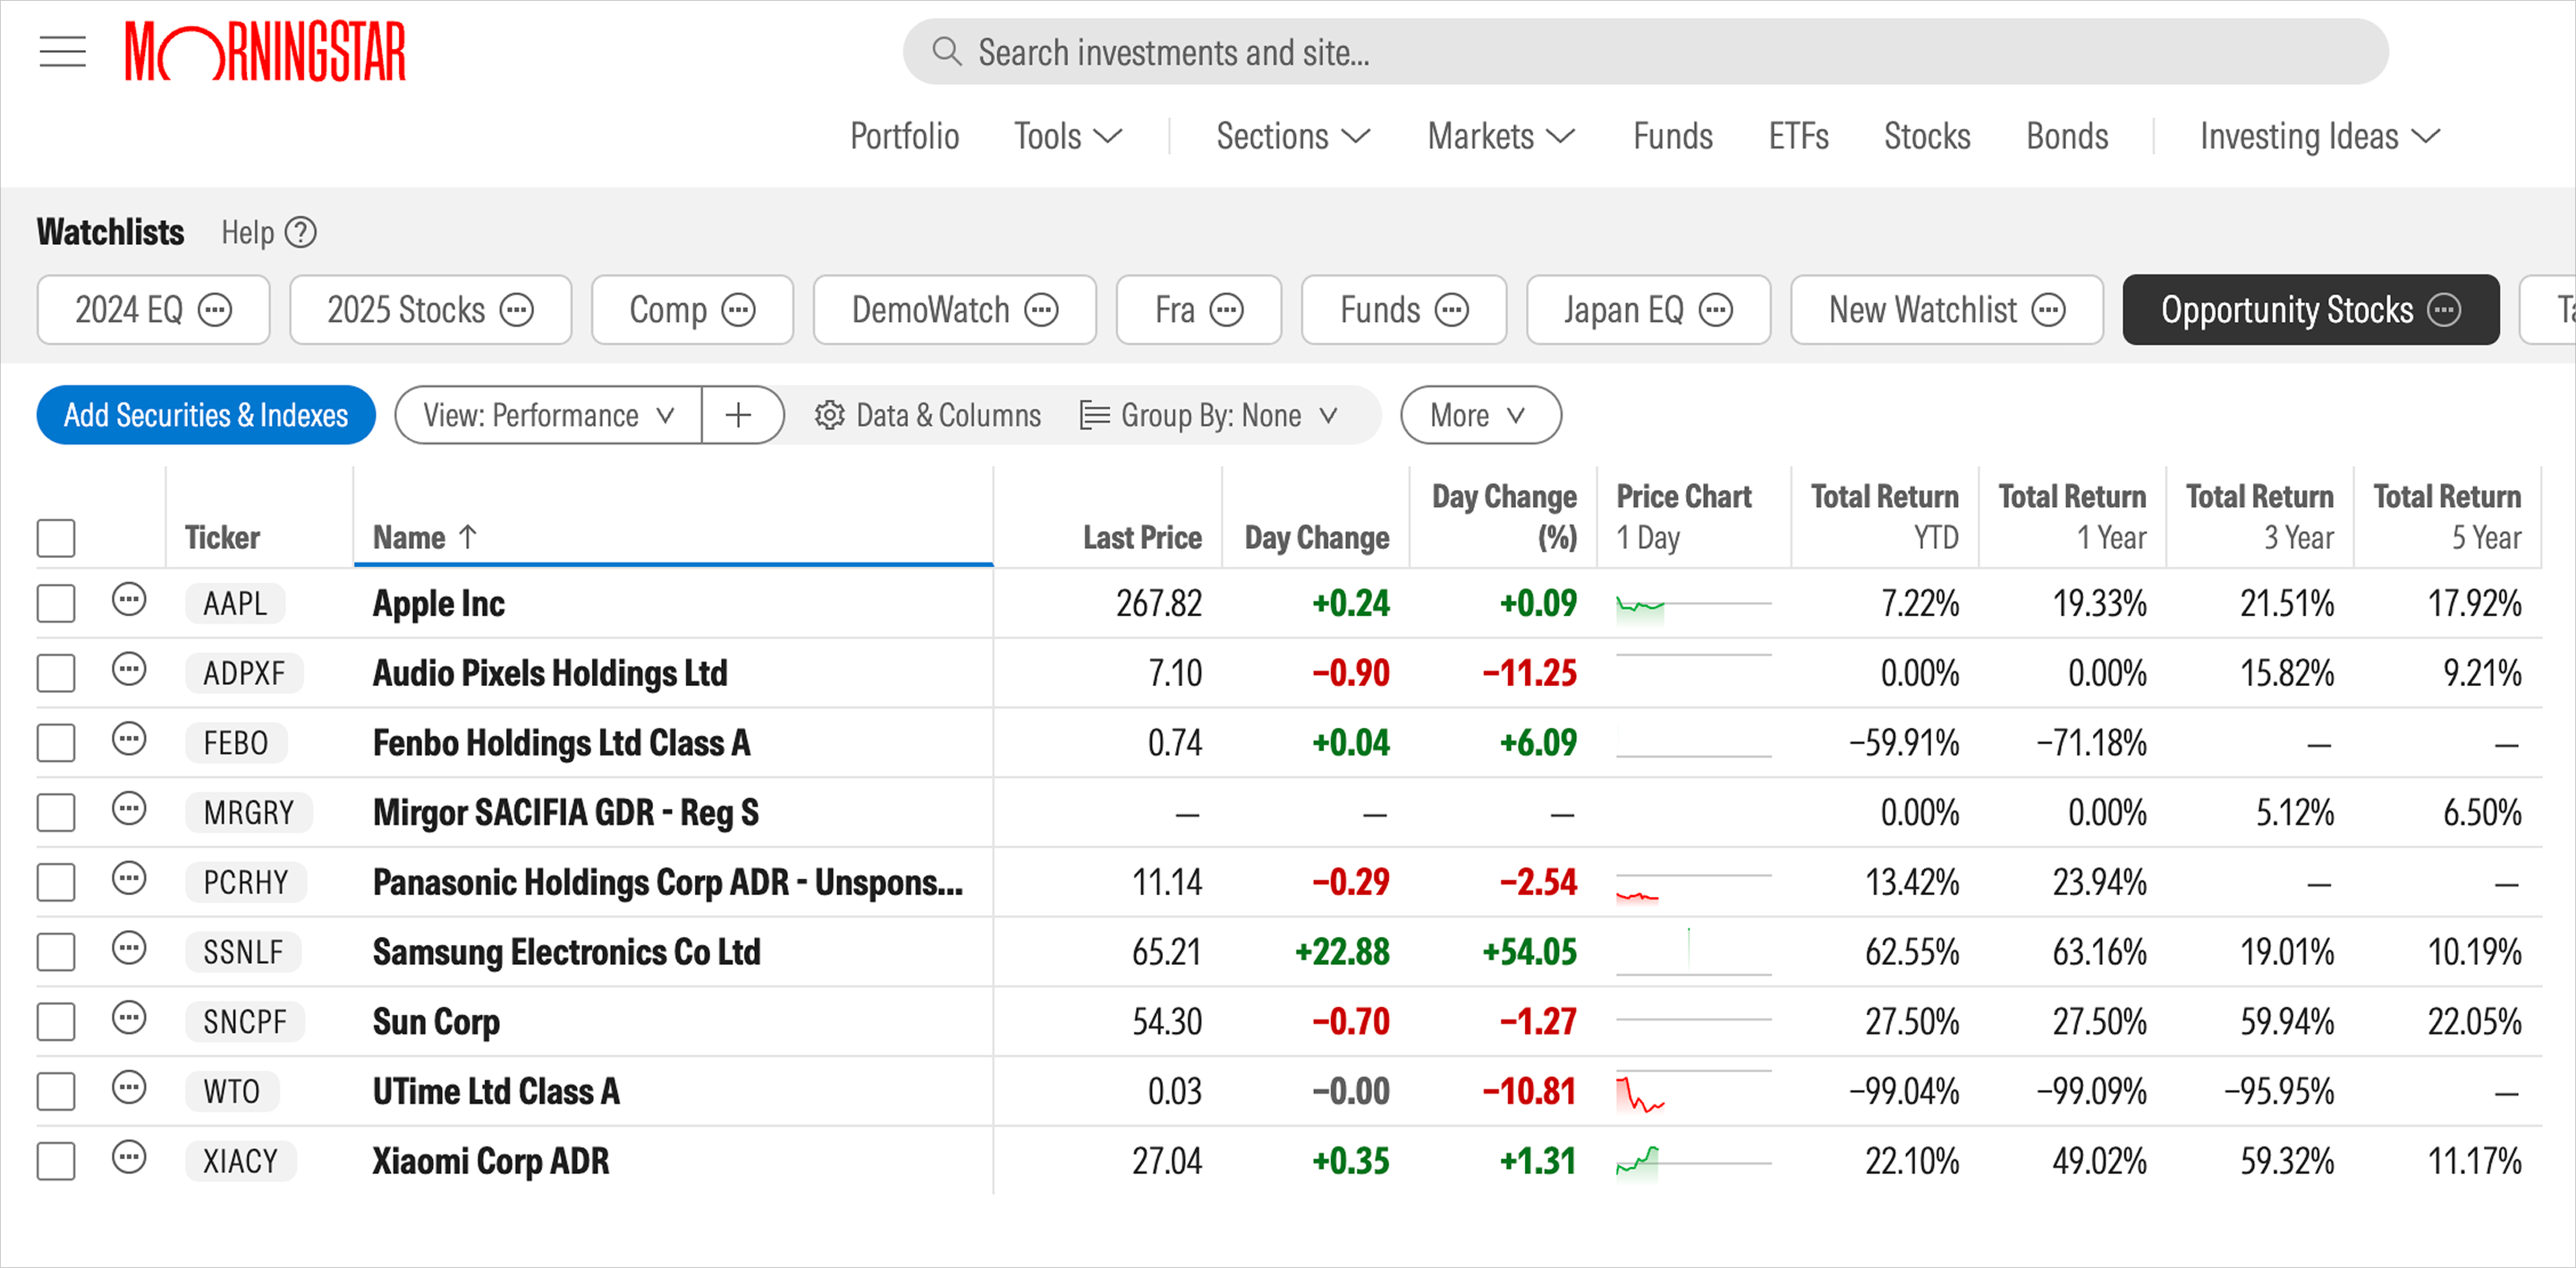Expand Investing Ideas menu
The image size is (2576, 1268).
tap(2320, 136)
